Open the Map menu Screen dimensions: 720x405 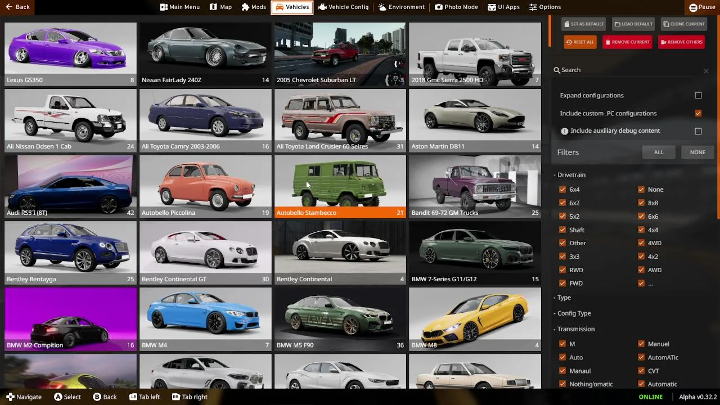[x=220, y=7]
